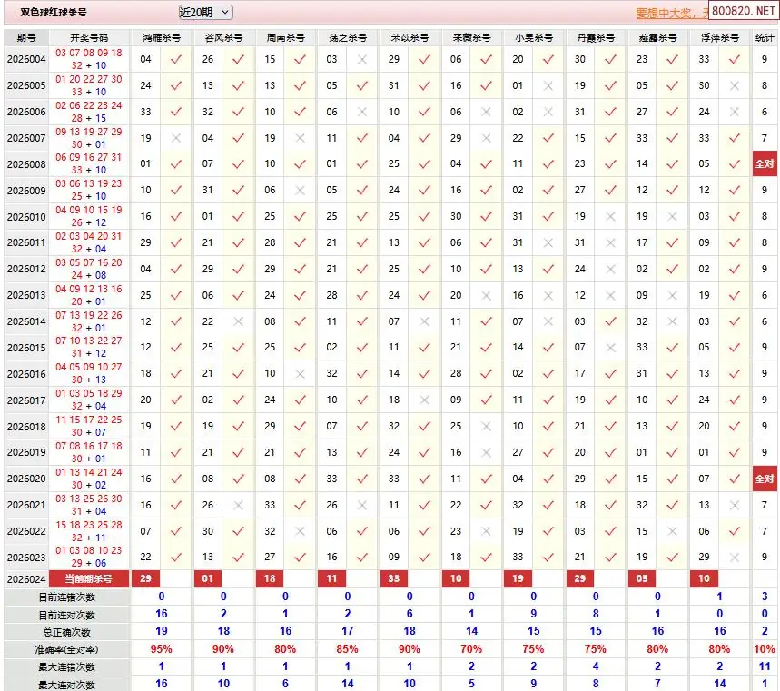Click the red 当前期杀号 label

click(x=89, y=578)
